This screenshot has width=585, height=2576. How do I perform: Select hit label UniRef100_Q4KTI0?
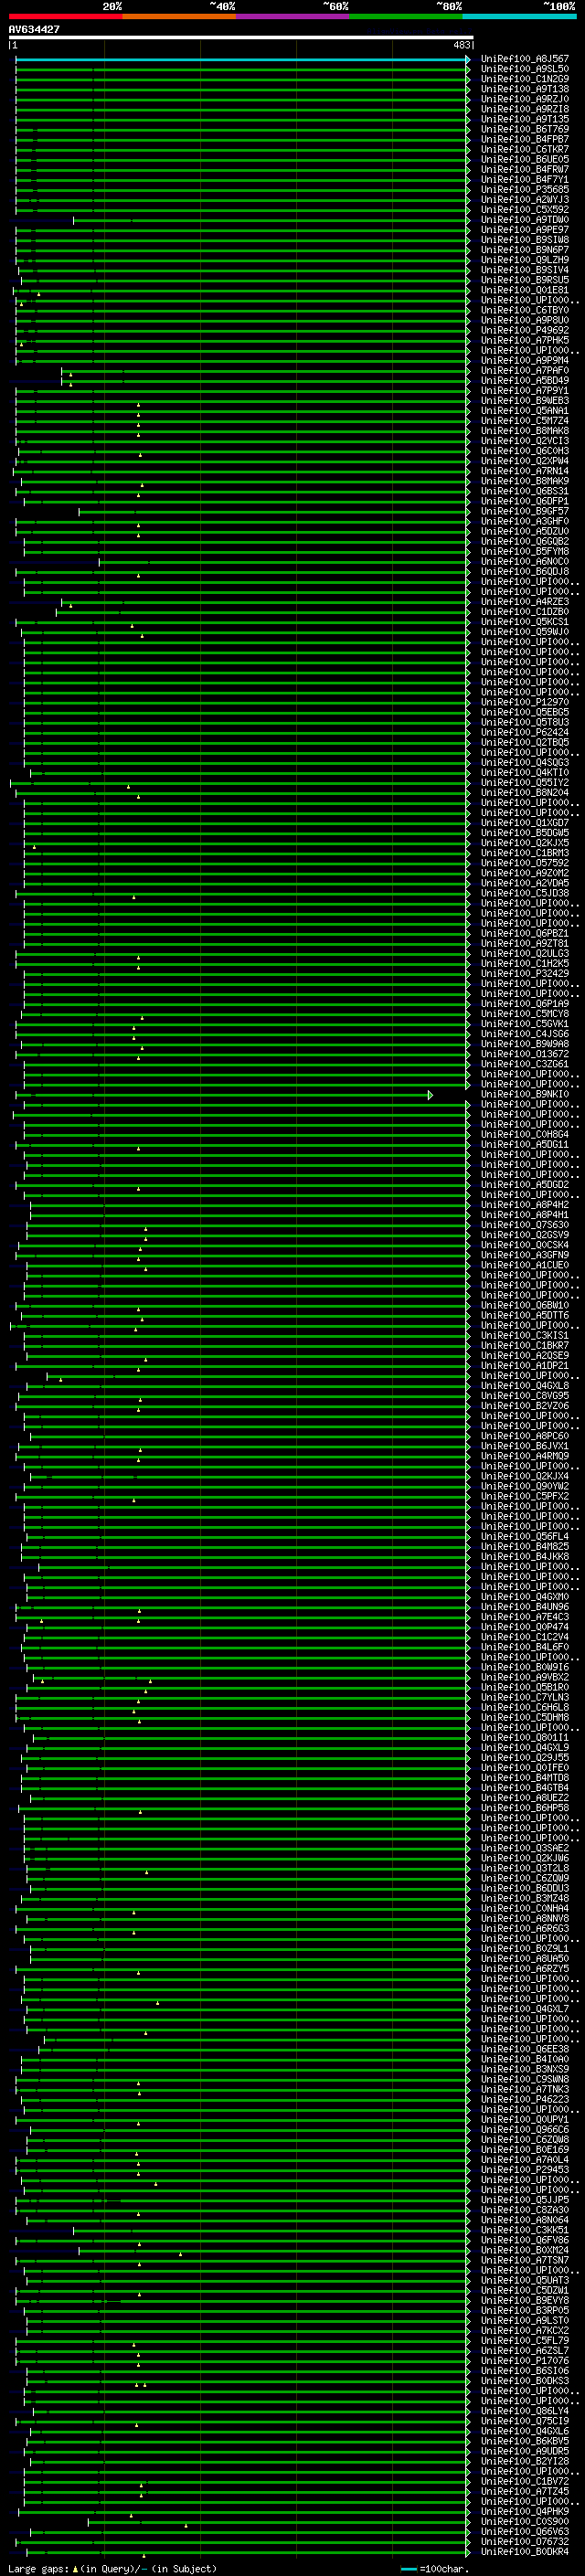(x=525, y=772)
